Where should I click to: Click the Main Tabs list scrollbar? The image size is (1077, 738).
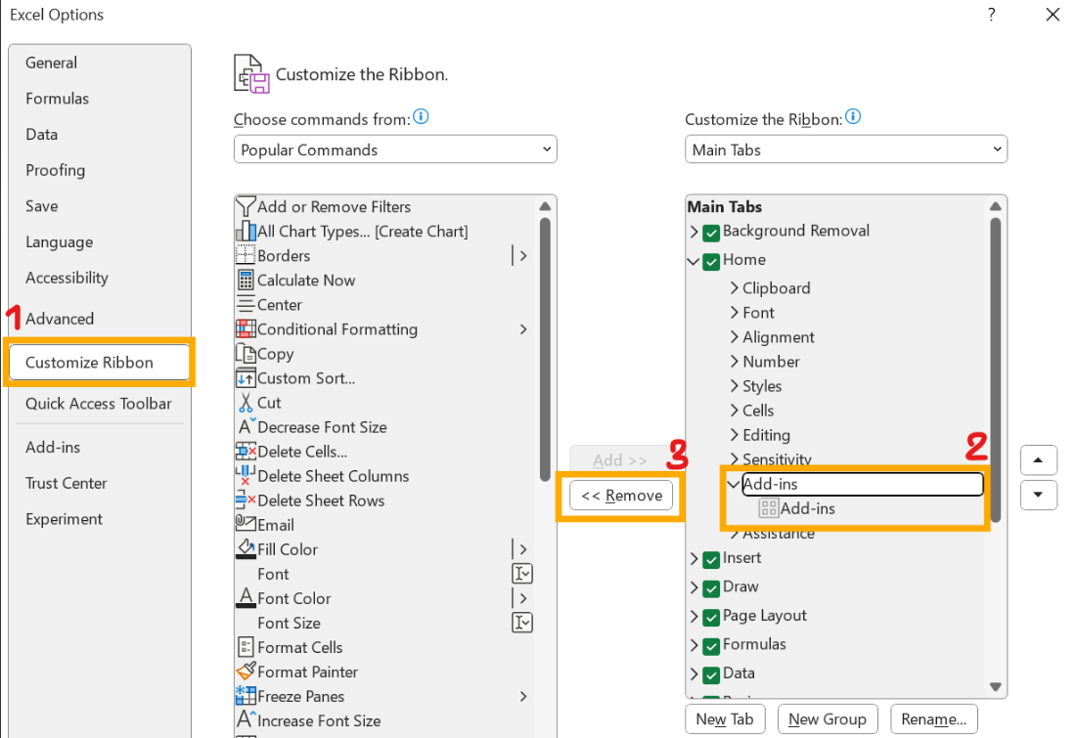(995, 369)
